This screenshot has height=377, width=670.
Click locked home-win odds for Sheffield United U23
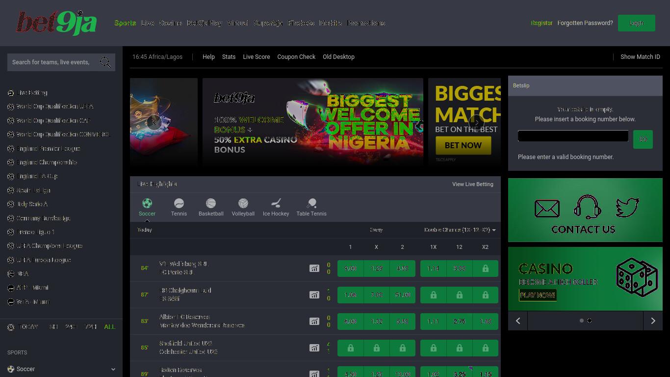[350, 348]
